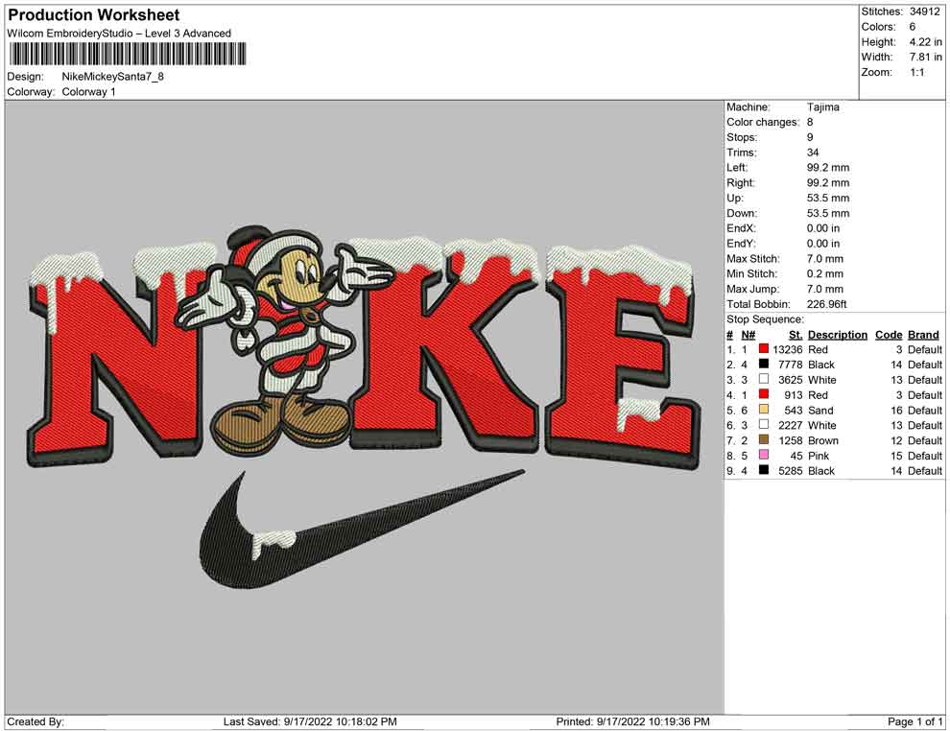
Task: Click the Height value '4.22 in'
Action: [x=925, y=42]
